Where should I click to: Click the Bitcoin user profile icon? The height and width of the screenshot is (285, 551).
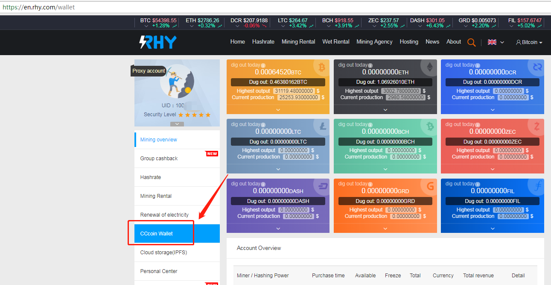[x=519, y=42]
